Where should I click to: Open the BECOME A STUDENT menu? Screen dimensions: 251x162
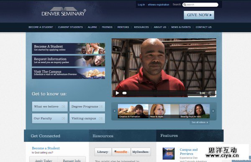(x=41, y=27)
